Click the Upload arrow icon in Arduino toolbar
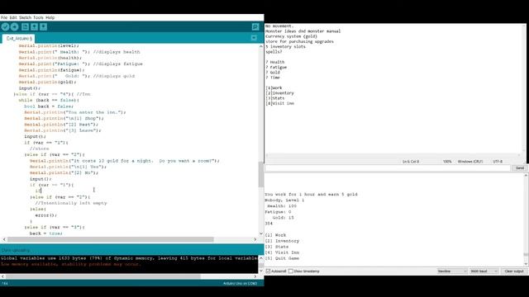 pyautogui.click(x=15, y=27)
